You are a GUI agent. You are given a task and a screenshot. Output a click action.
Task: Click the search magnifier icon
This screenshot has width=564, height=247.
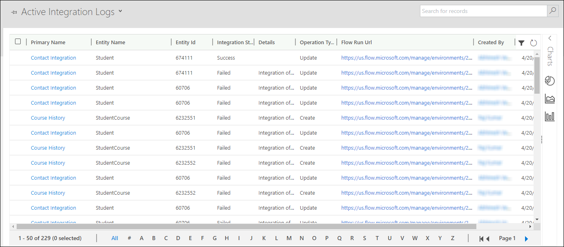tap(552, 11)
